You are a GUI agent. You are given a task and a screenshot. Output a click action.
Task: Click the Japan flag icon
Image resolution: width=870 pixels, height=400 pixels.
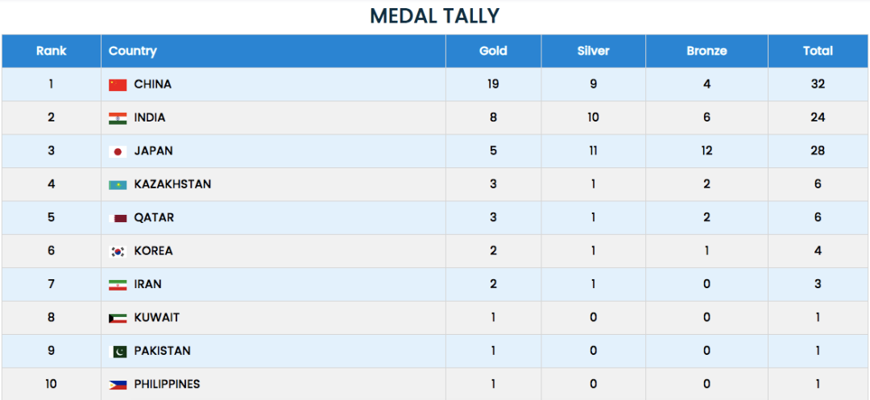click(118, 151)
